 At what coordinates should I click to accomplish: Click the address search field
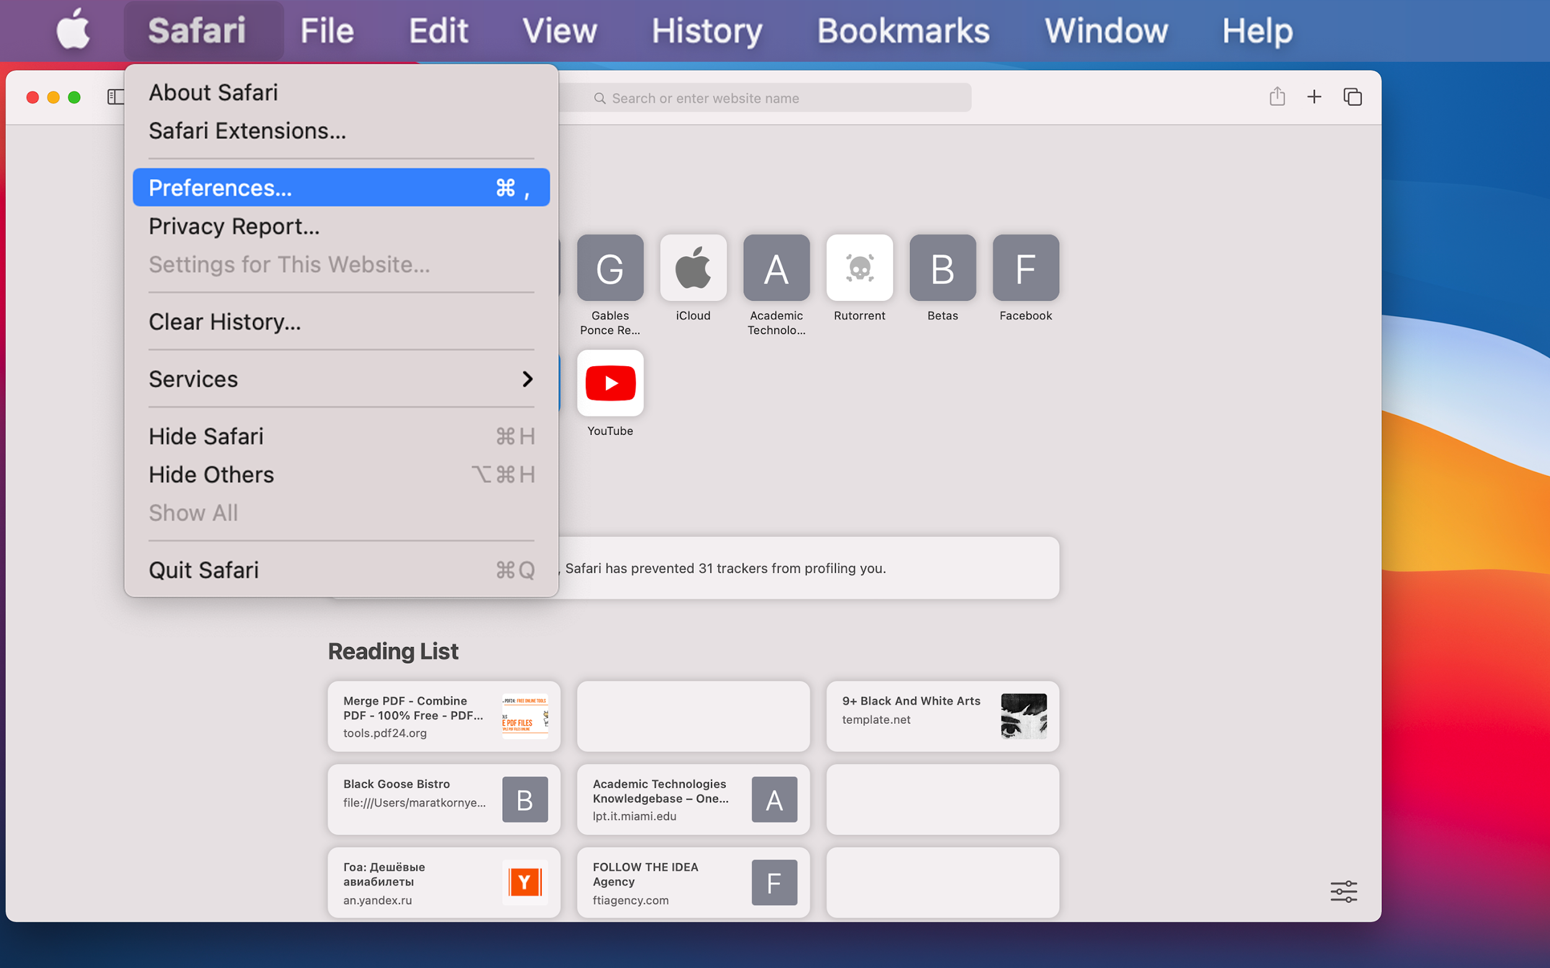click(x=766, y=98)
